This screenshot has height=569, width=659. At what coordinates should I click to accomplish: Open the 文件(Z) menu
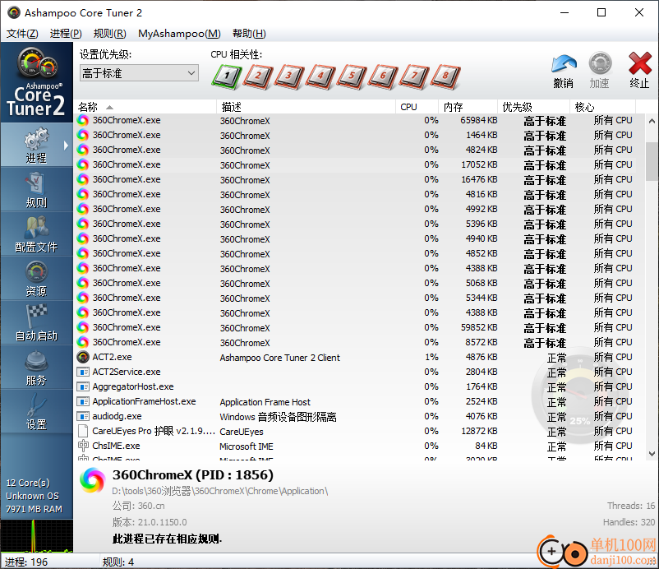coord(22,34)
